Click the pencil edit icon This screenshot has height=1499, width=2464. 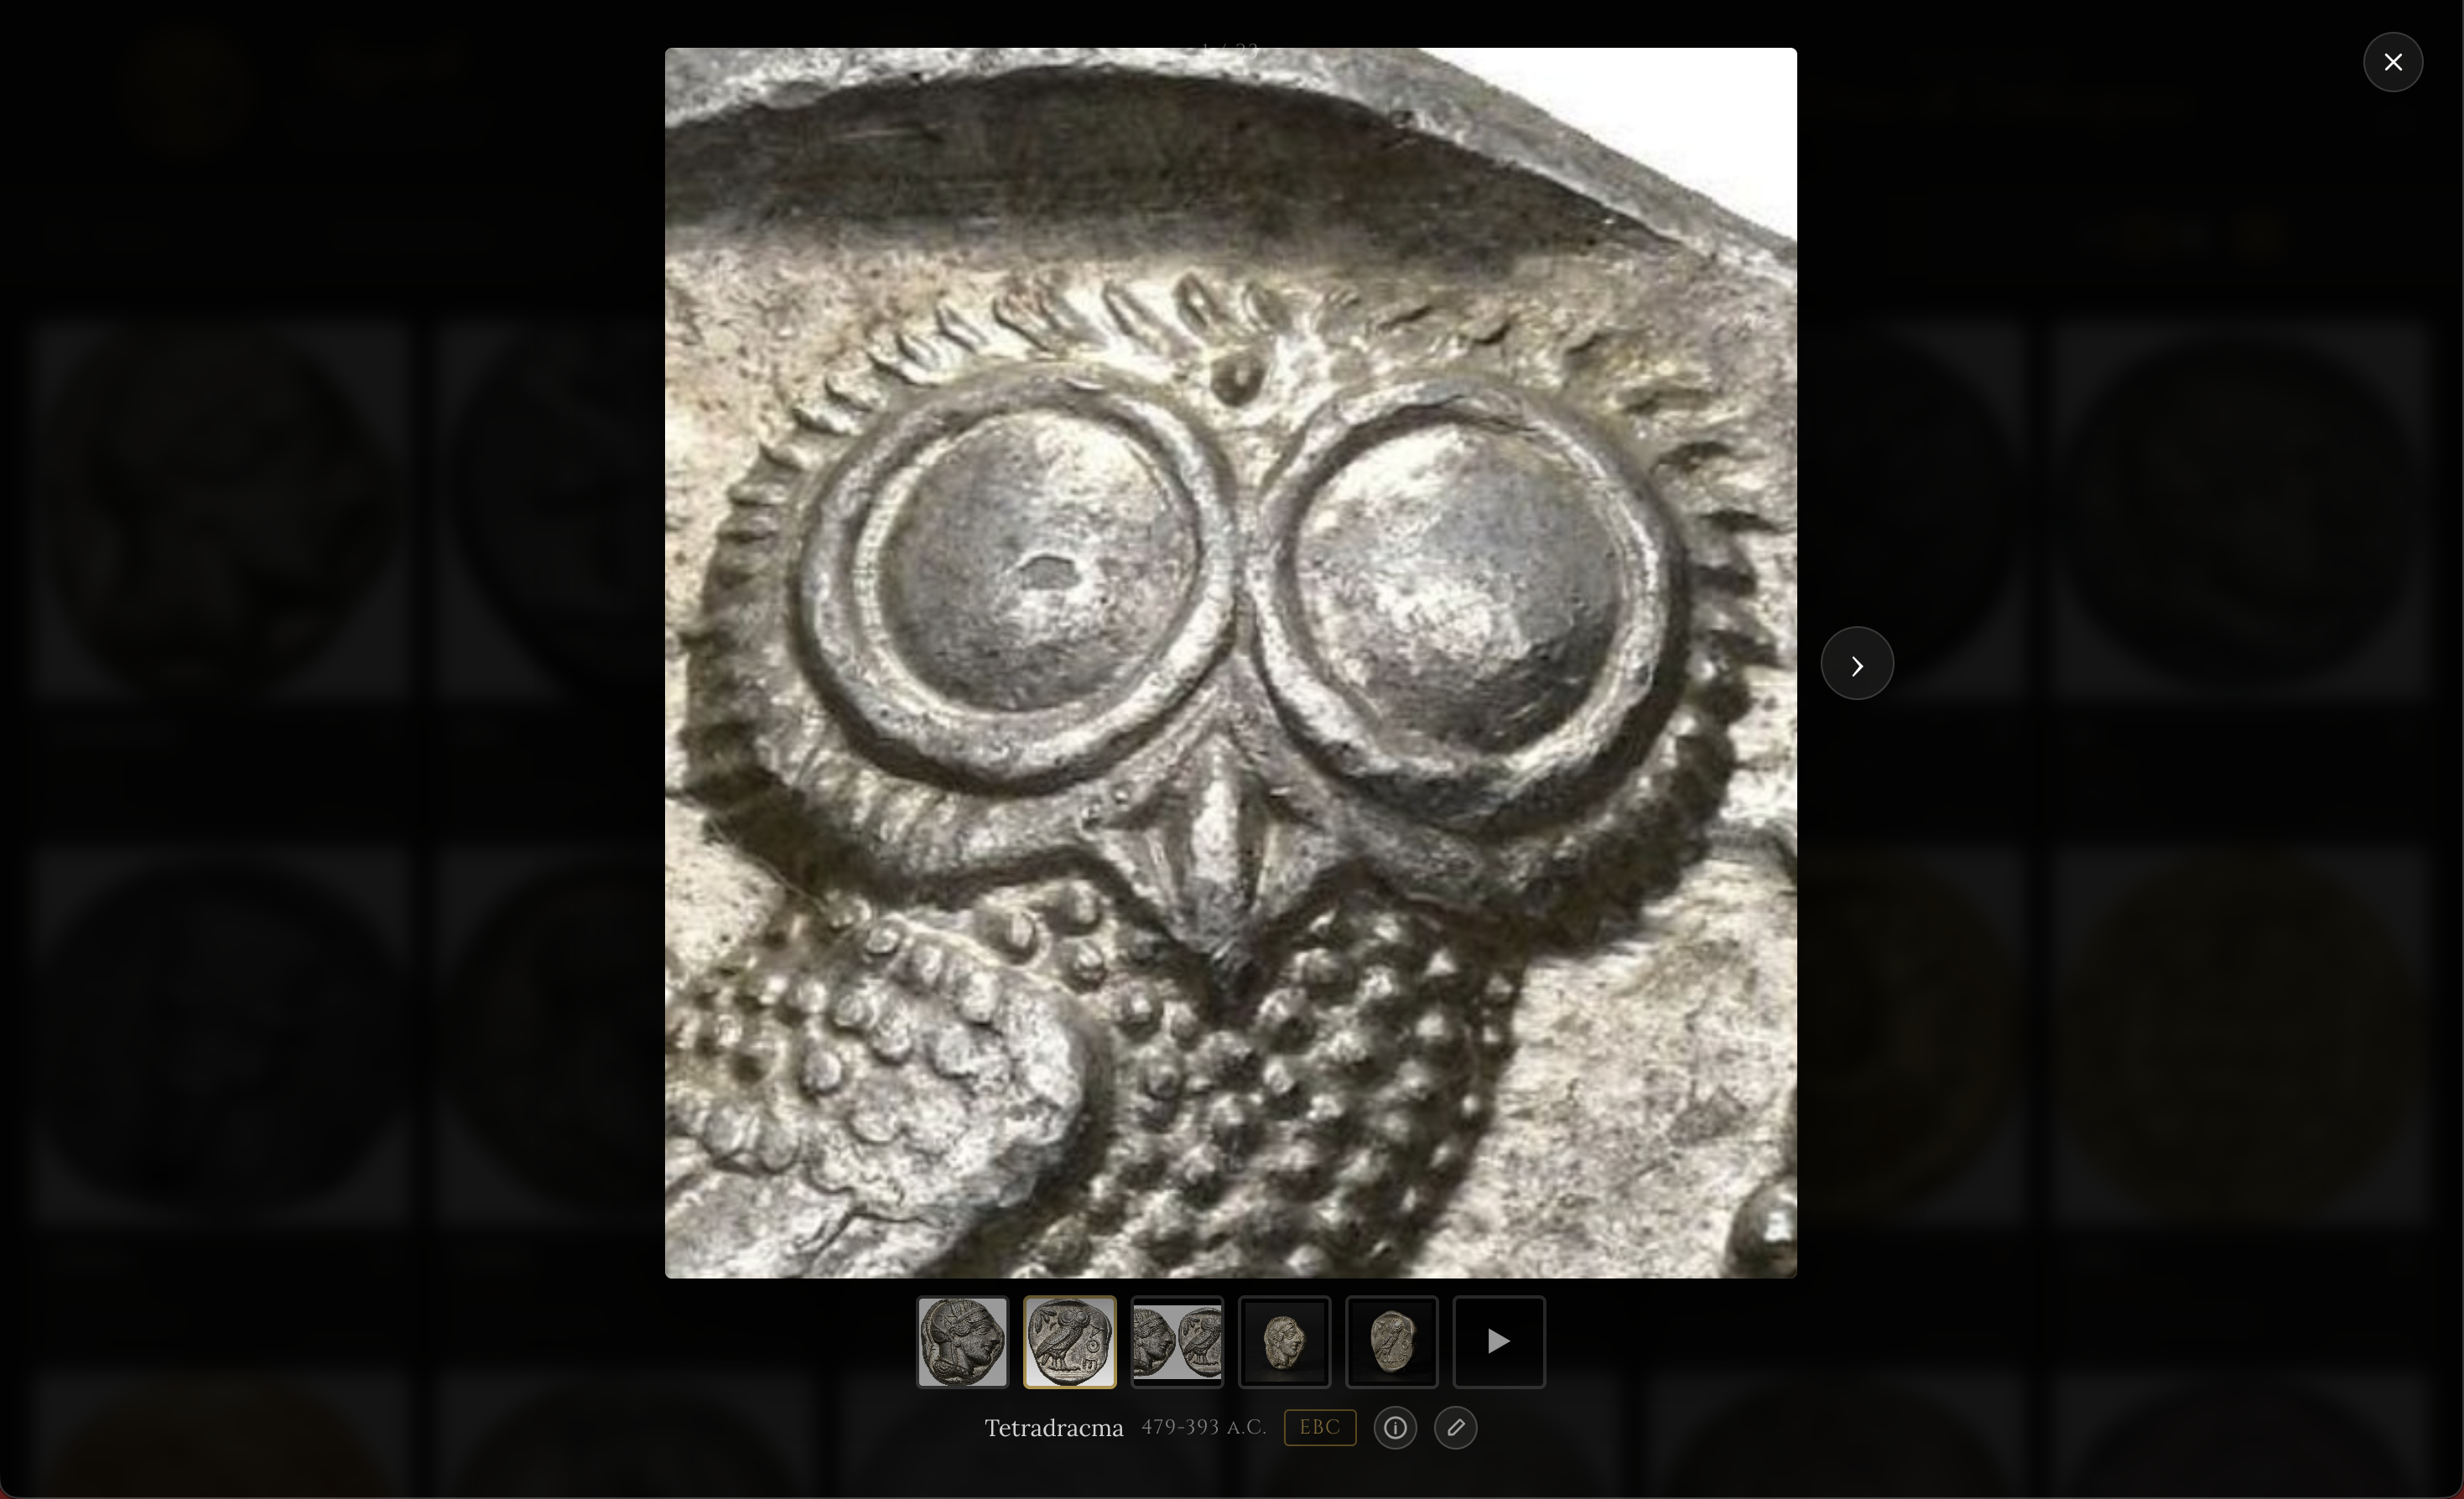[x=1455, y=1428]
